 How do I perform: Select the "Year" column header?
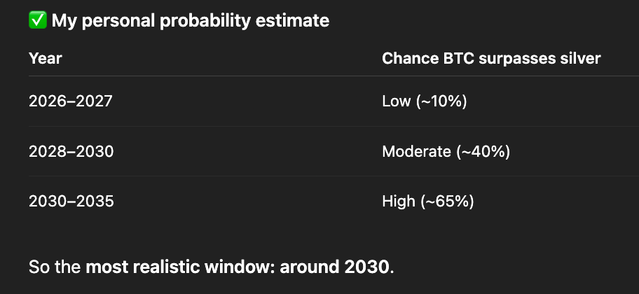[46, 59]
